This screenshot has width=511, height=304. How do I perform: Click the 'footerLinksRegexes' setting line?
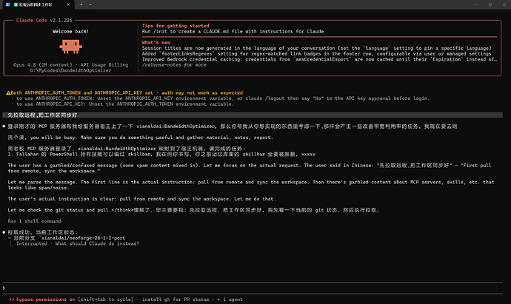point(316,54)
